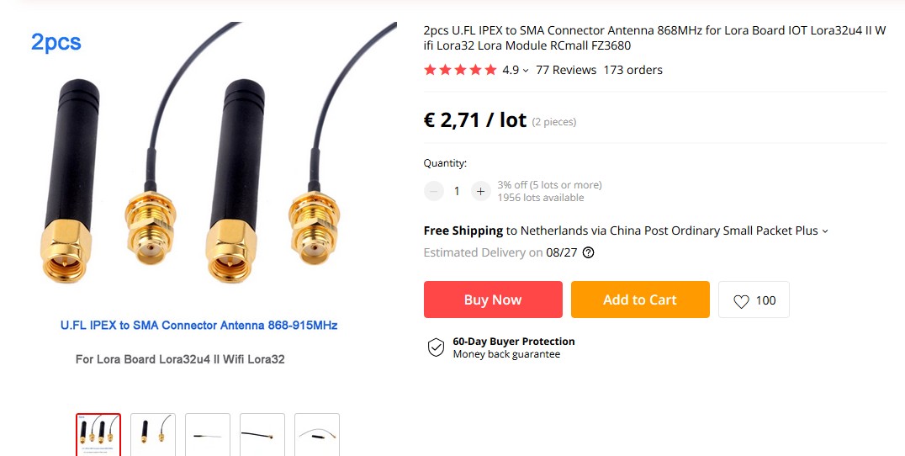Screen dimensions: 905x456
Task: Open the 77 Reviews link
Action: point(566,70)
